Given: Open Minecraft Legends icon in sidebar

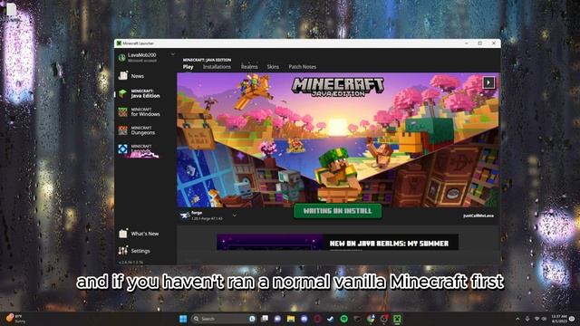Looking at the screenshot, I should [123, 149].
